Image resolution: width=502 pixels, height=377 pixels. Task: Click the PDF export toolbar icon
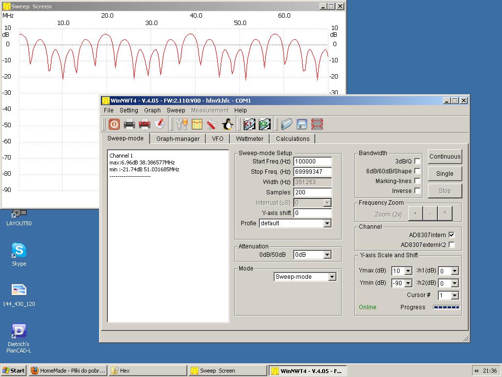click(x=145, y=124)
